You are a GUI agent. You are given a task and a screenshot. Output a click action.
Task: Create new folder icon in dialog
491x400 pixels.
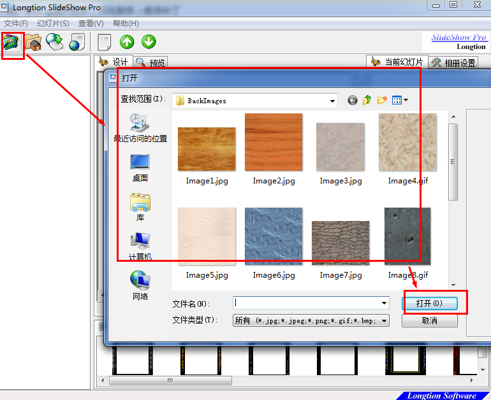pos(382,100)
